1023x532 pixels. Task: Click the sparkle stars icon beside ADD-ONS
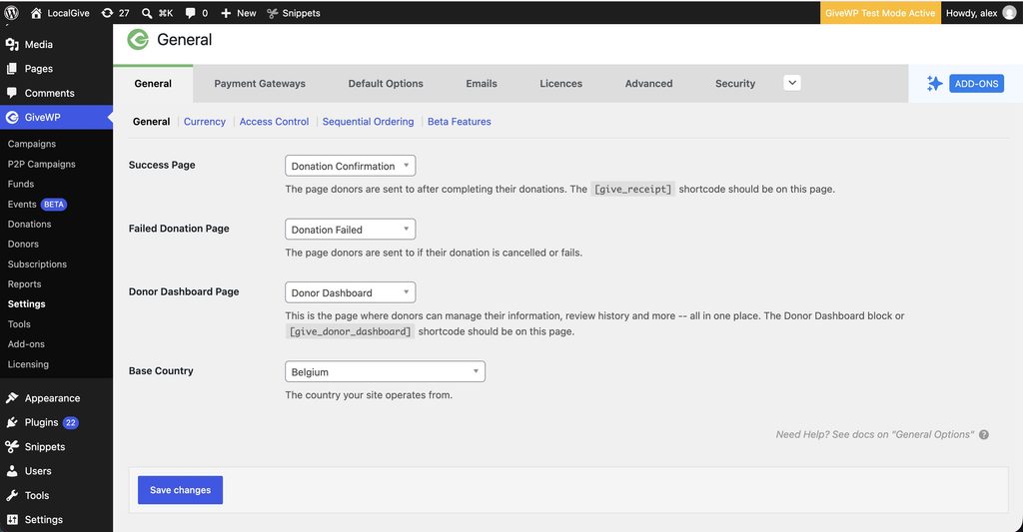click(934, 84)
